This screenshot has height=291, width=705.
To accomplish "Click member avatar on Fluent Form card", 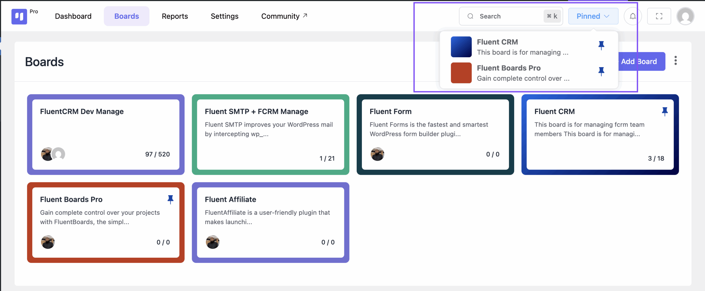I will point(377,154).
